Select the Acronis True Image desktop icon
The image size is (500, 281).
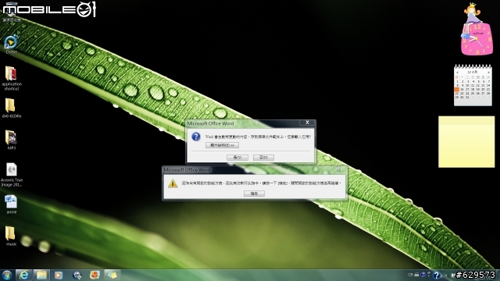(x=12, y=175)
